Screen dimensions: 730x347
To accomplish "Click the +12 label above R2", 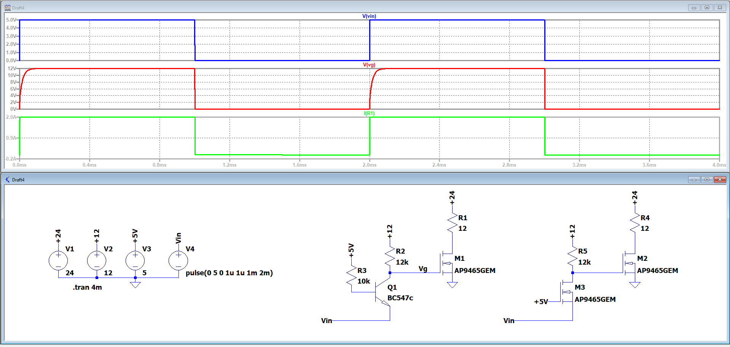I will (x=389, y=231).
